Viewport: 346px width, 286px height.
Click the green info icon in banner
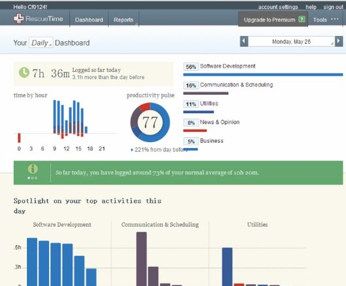coord(33,169)
